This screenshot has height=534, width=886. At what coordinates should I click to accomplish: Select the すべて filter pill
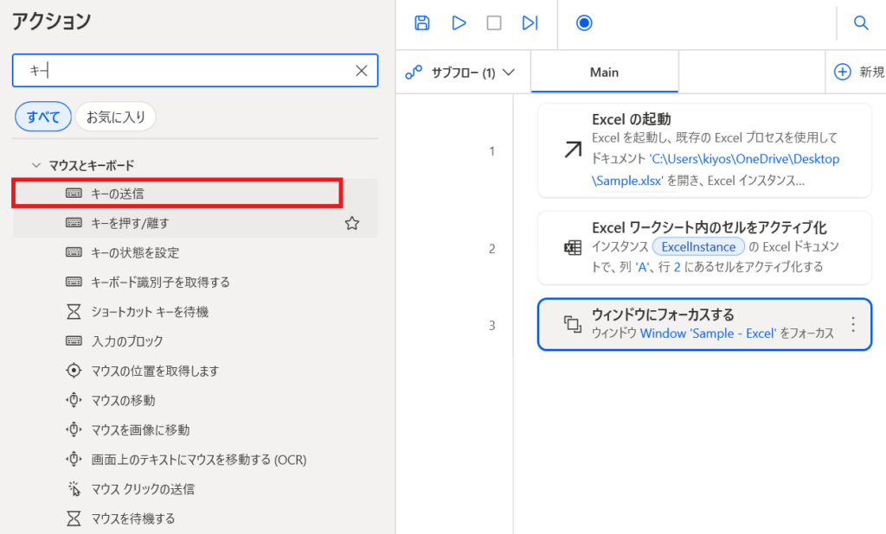43,117
